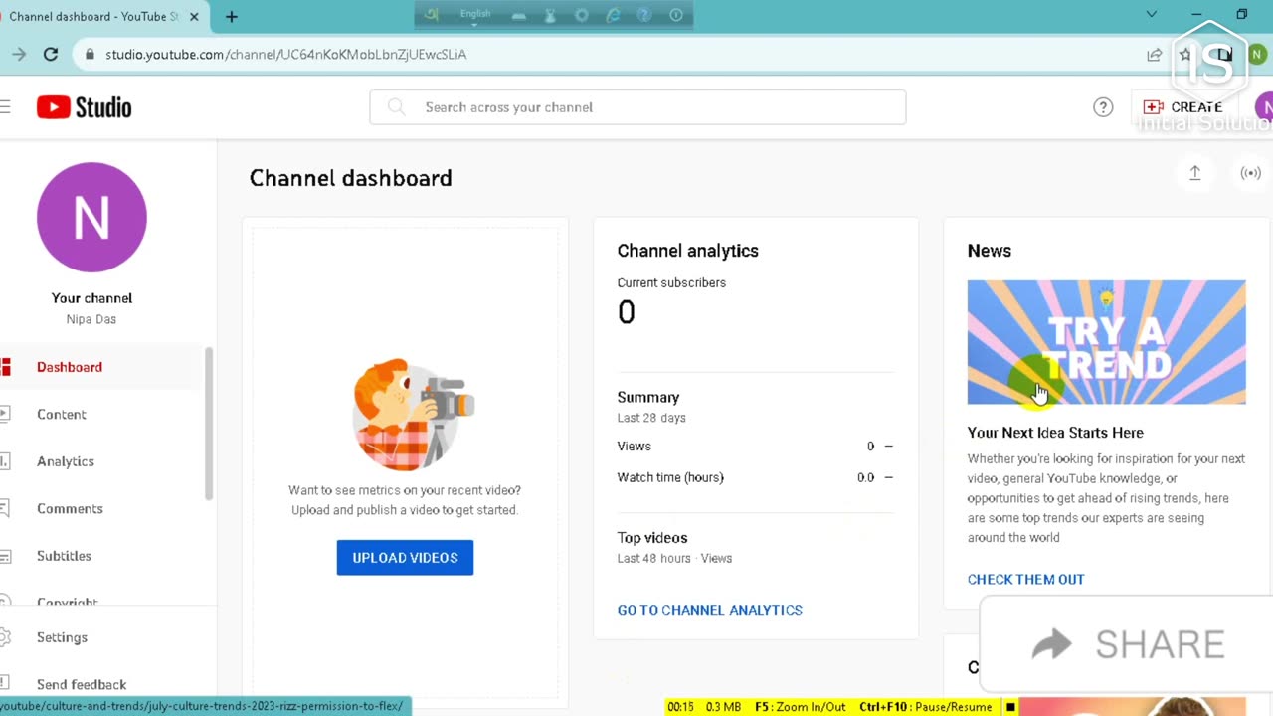Click the share page icon in address bar

[x=1154, y=55]
